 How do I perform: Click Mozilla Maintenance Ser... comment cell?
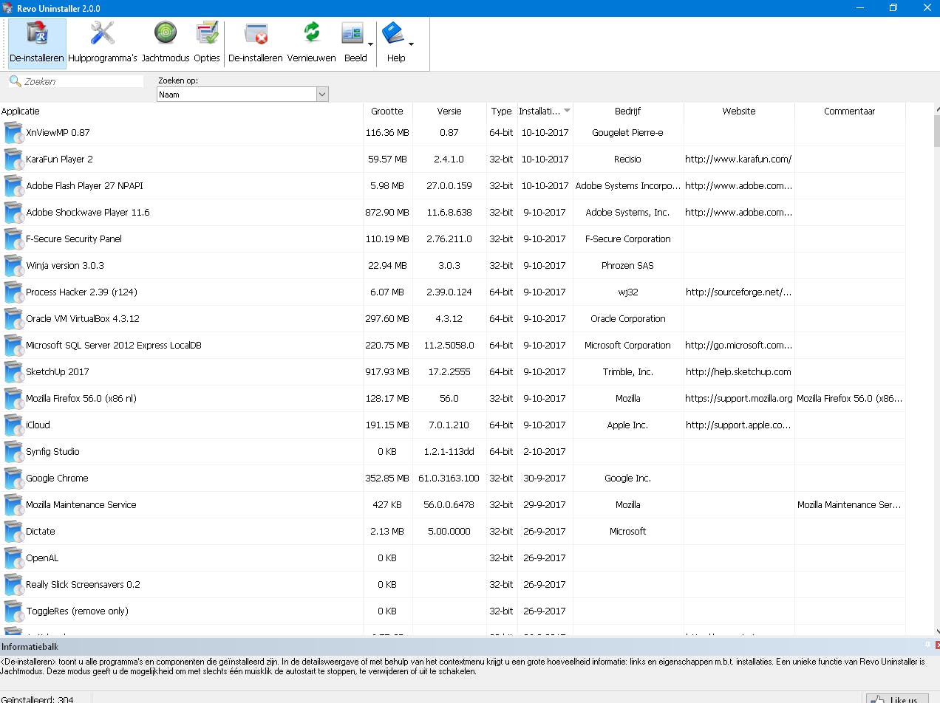[849, 504]
